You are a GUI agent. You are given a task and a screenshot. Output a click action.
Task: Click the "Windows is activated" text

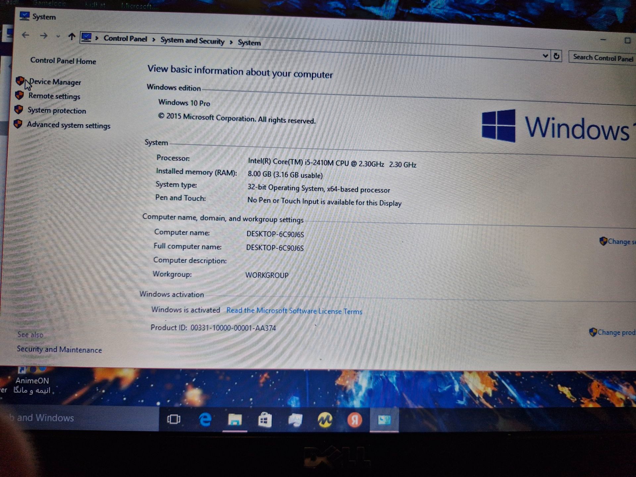click(185, 310)
